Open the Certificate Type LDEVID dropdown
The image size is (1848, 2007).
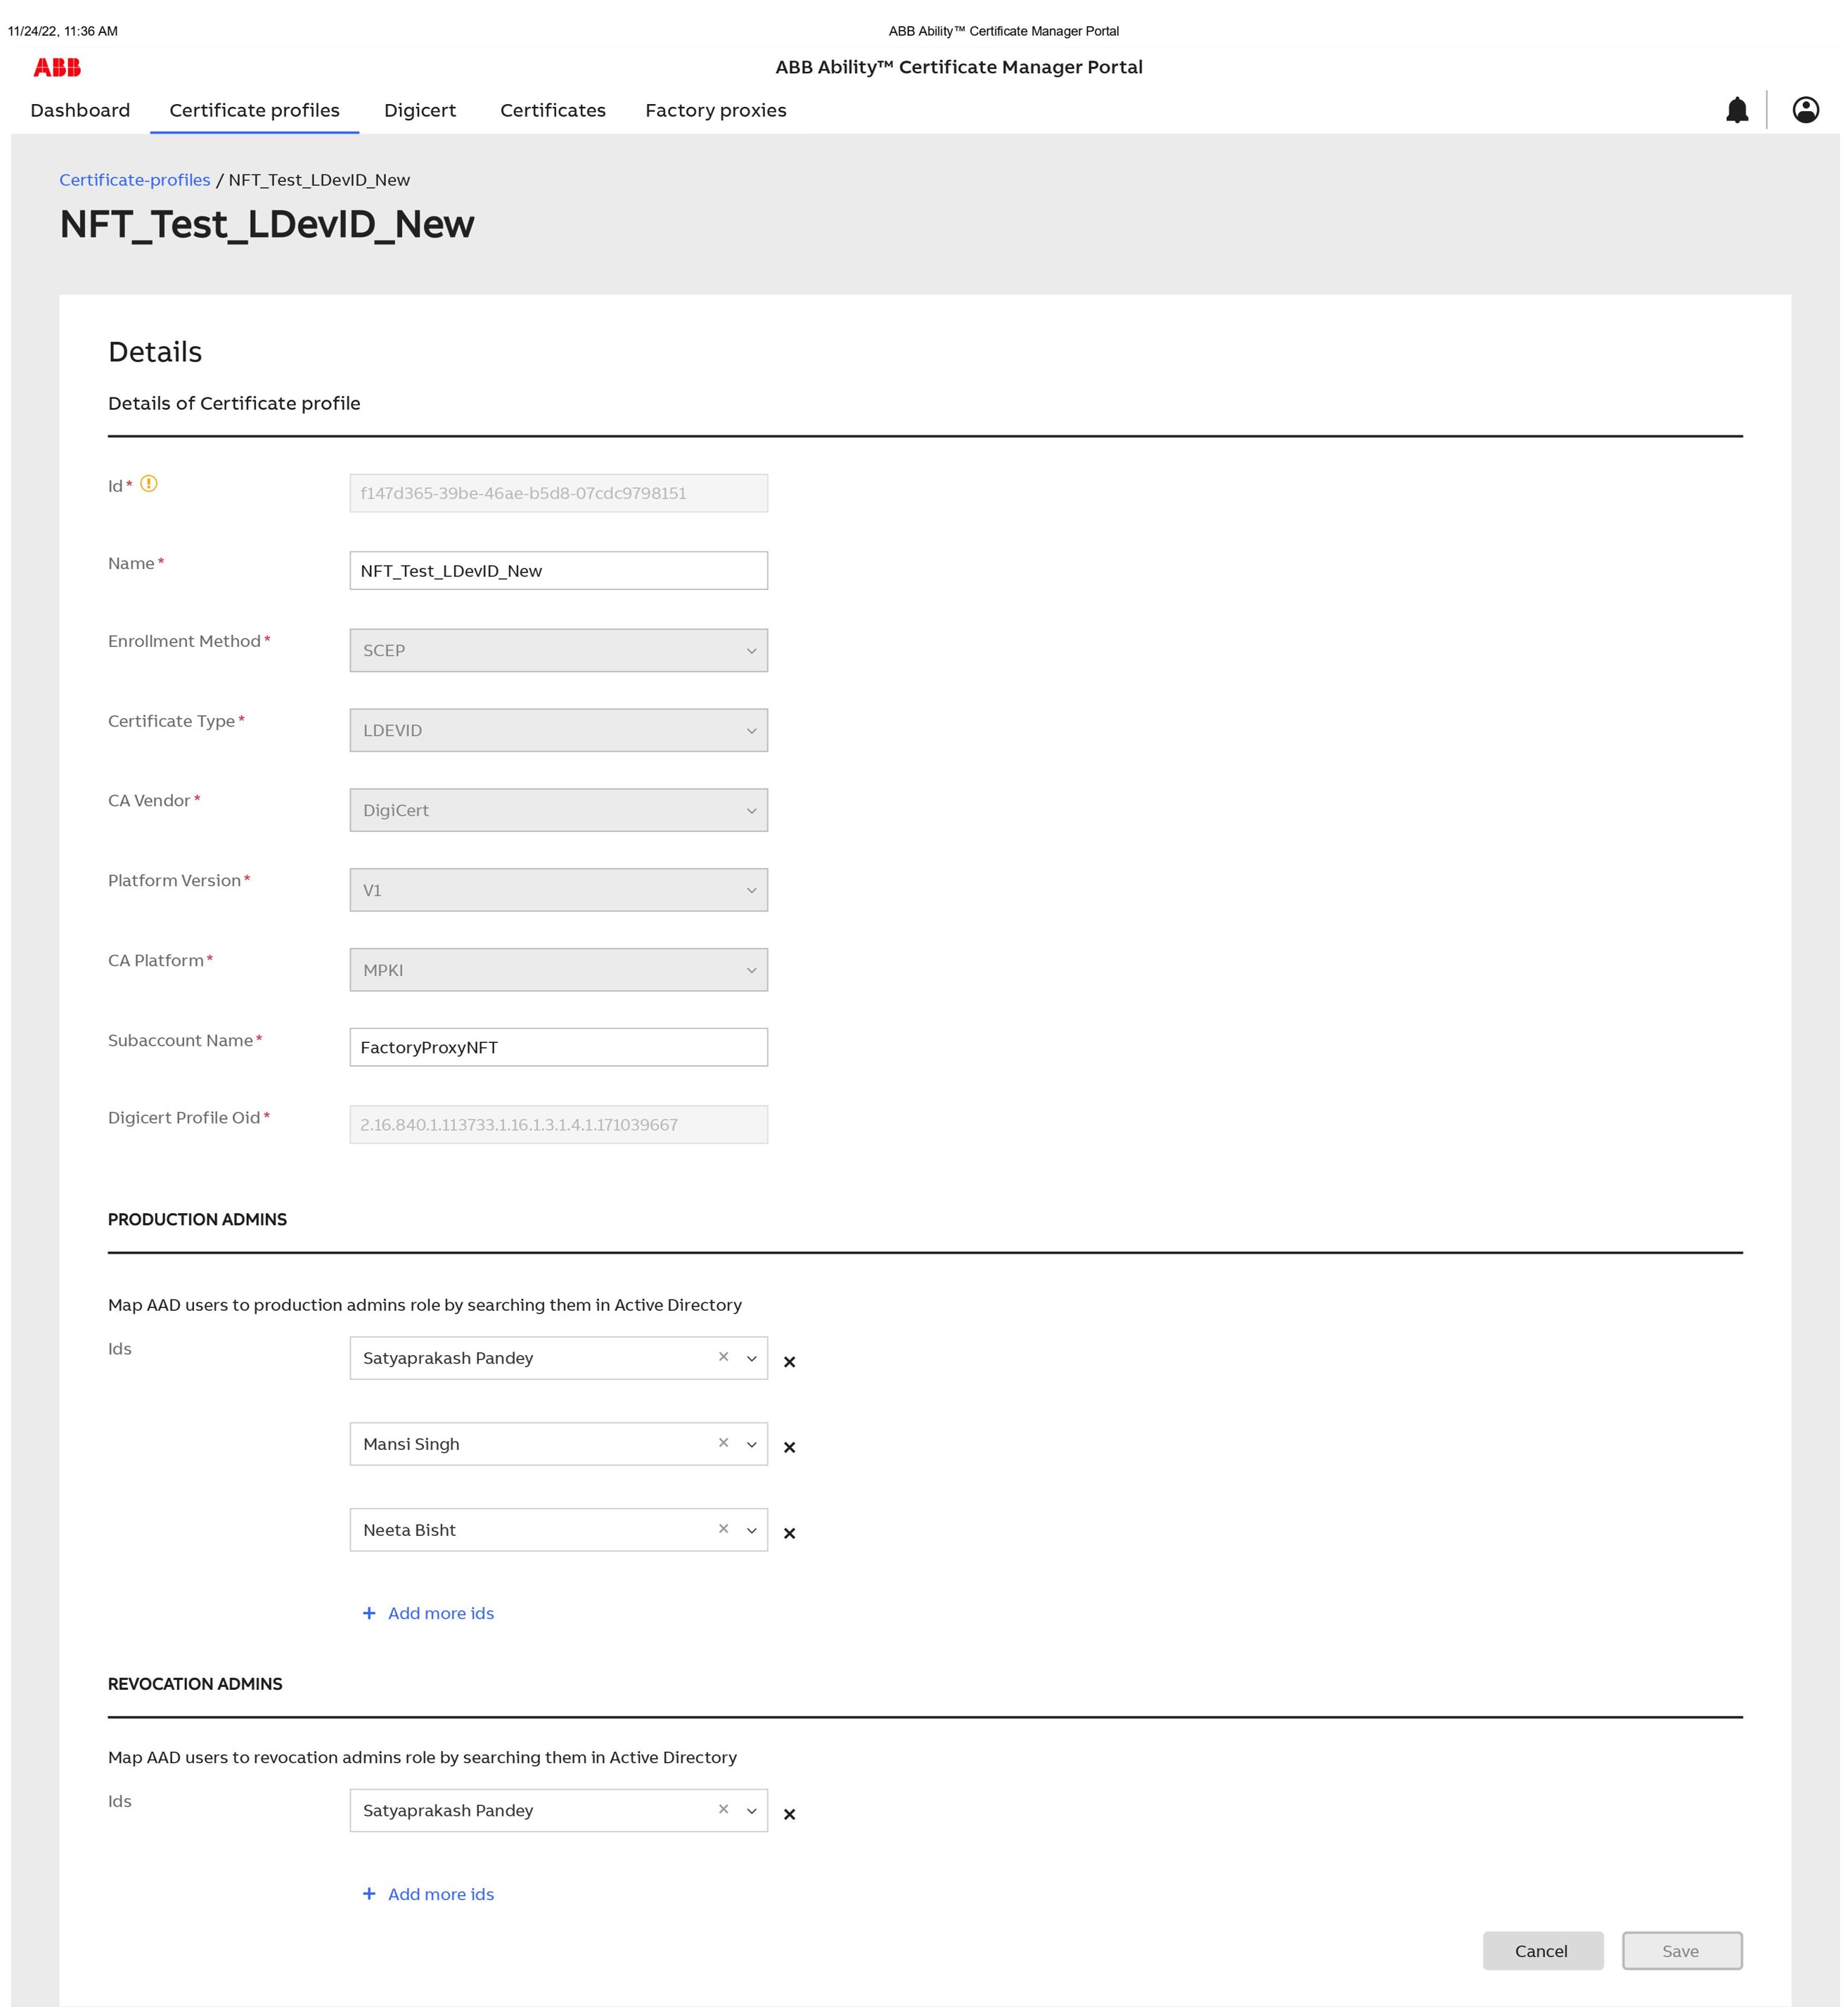559,730
